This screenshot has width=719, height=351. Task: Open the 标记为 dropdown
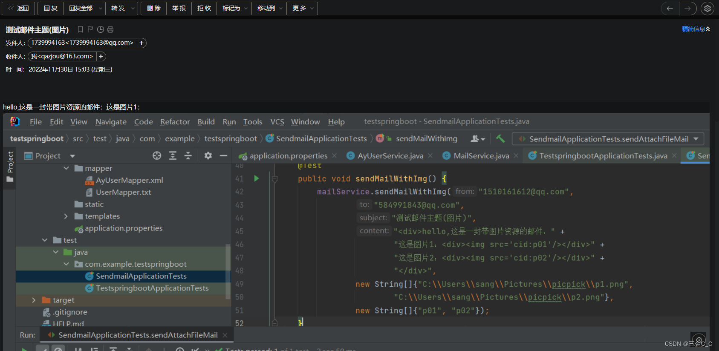234,8
